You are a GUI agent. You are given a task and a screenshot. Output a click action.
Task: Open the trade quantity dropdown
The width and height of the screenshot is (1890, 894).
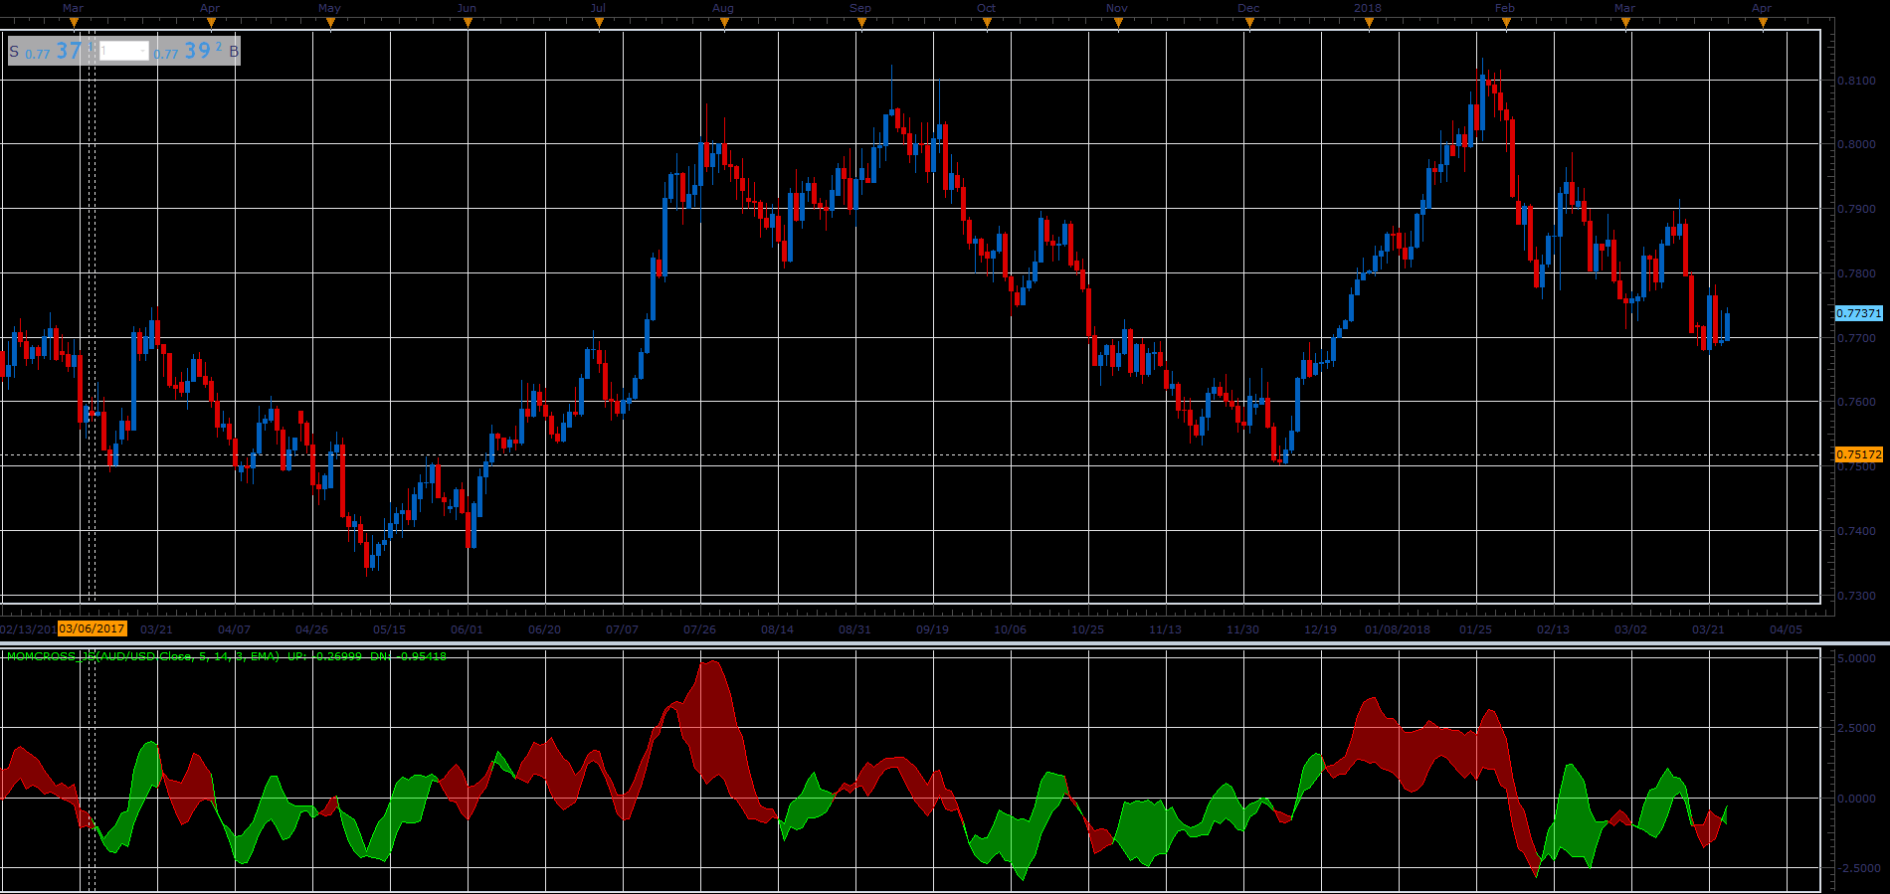(x=124, y=51)
